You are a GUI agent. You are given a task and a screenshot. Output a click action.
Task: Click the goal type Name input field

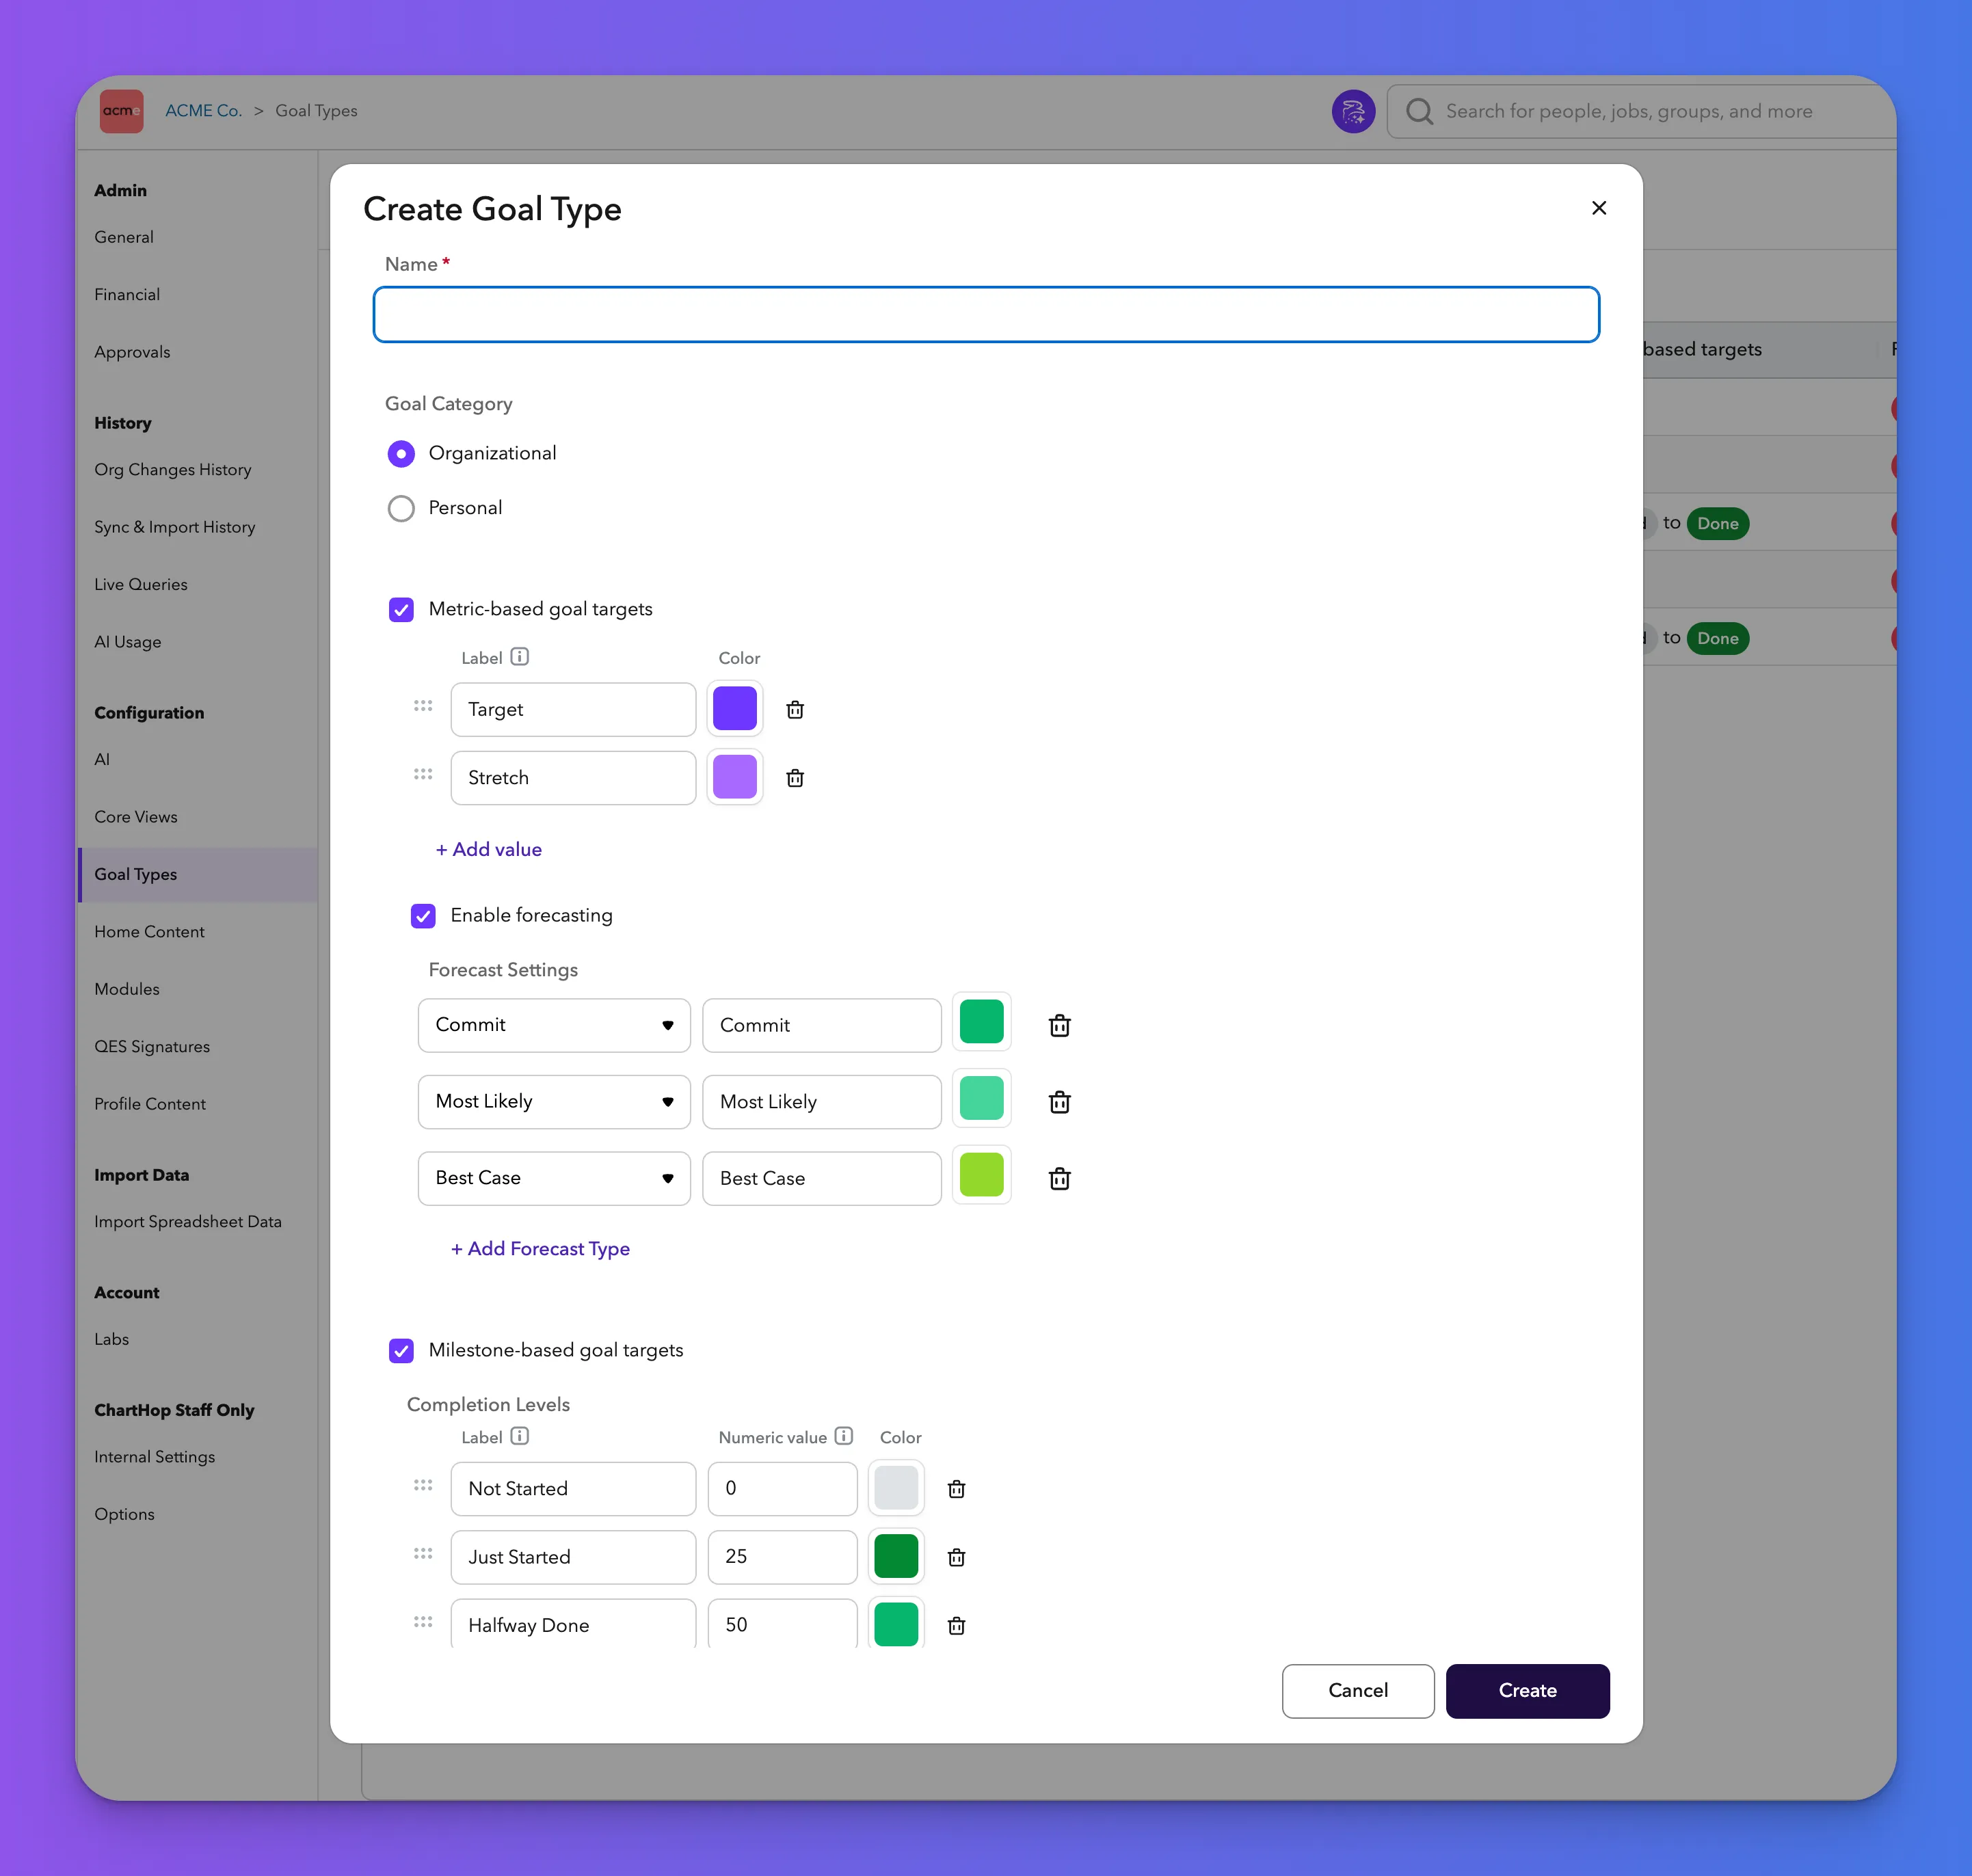click(x=986, y=315)
